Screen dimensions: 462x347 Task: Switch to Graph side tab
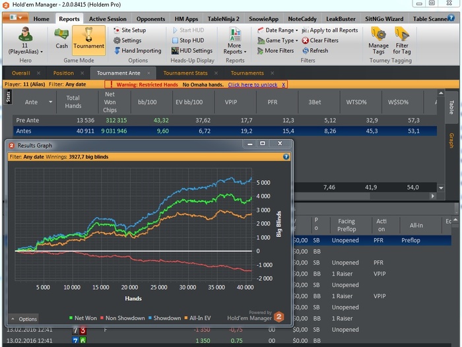coord(451,141)
